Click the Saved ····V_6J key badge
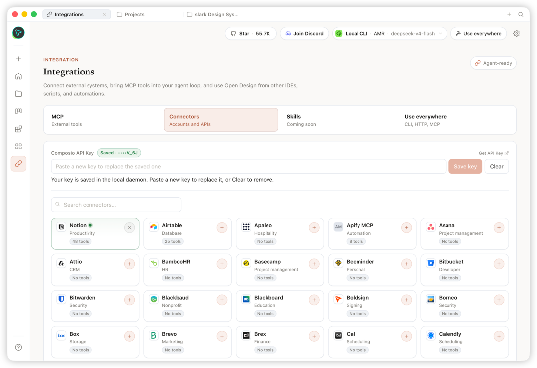 click(x=119, y=153)
